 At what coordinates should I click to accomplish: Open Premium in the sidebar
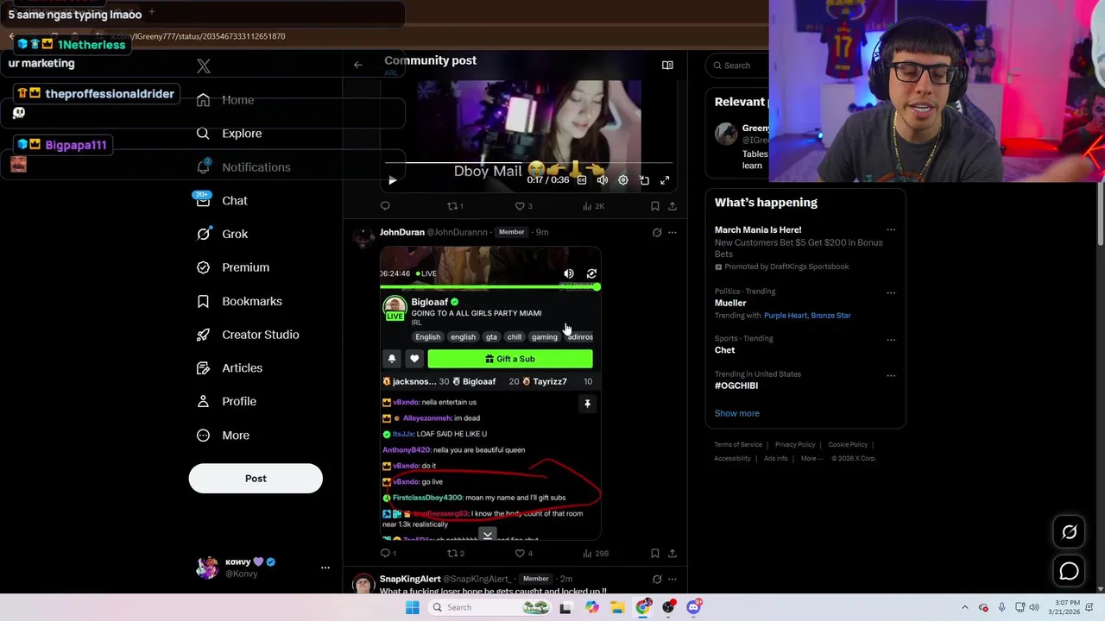coord(233,267)
